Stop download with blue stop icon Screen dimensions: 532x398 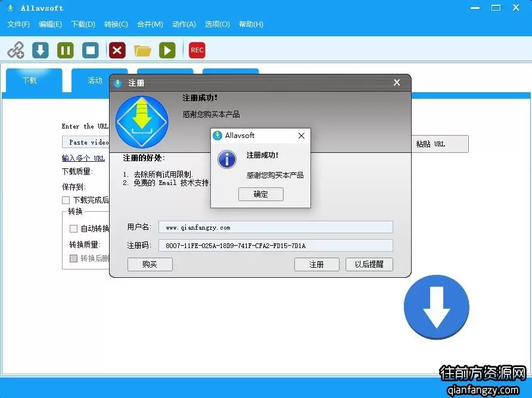point(91,50)
